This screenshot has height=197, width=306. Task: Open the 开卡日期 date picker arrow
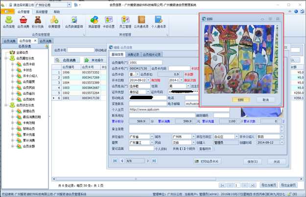[x=148, y=80]
